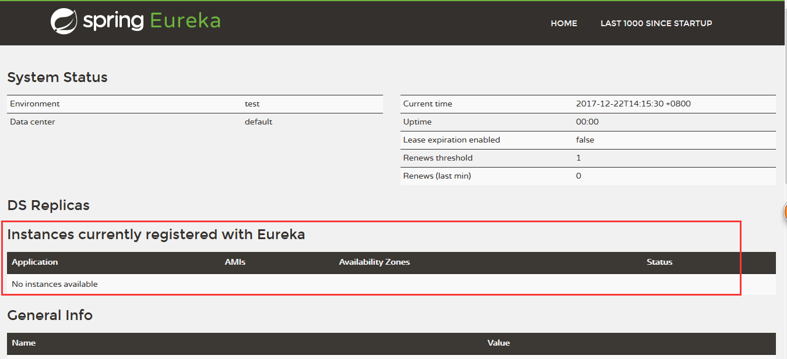Click the Spring leaf logo icon
The image size is (787, 359).
64,22
